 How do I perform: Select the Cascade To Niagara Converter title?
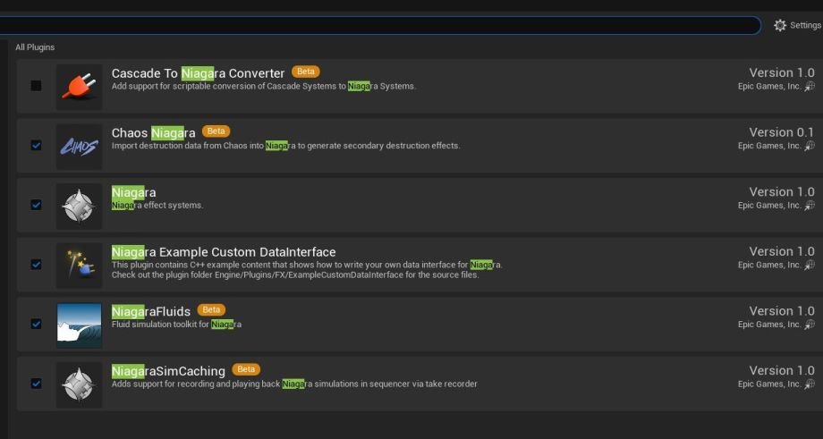198,73
